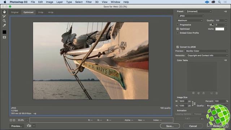Screen dimensions: 231x130
Task: Open the download speed preview menu icon
Action: click(35, 114)
